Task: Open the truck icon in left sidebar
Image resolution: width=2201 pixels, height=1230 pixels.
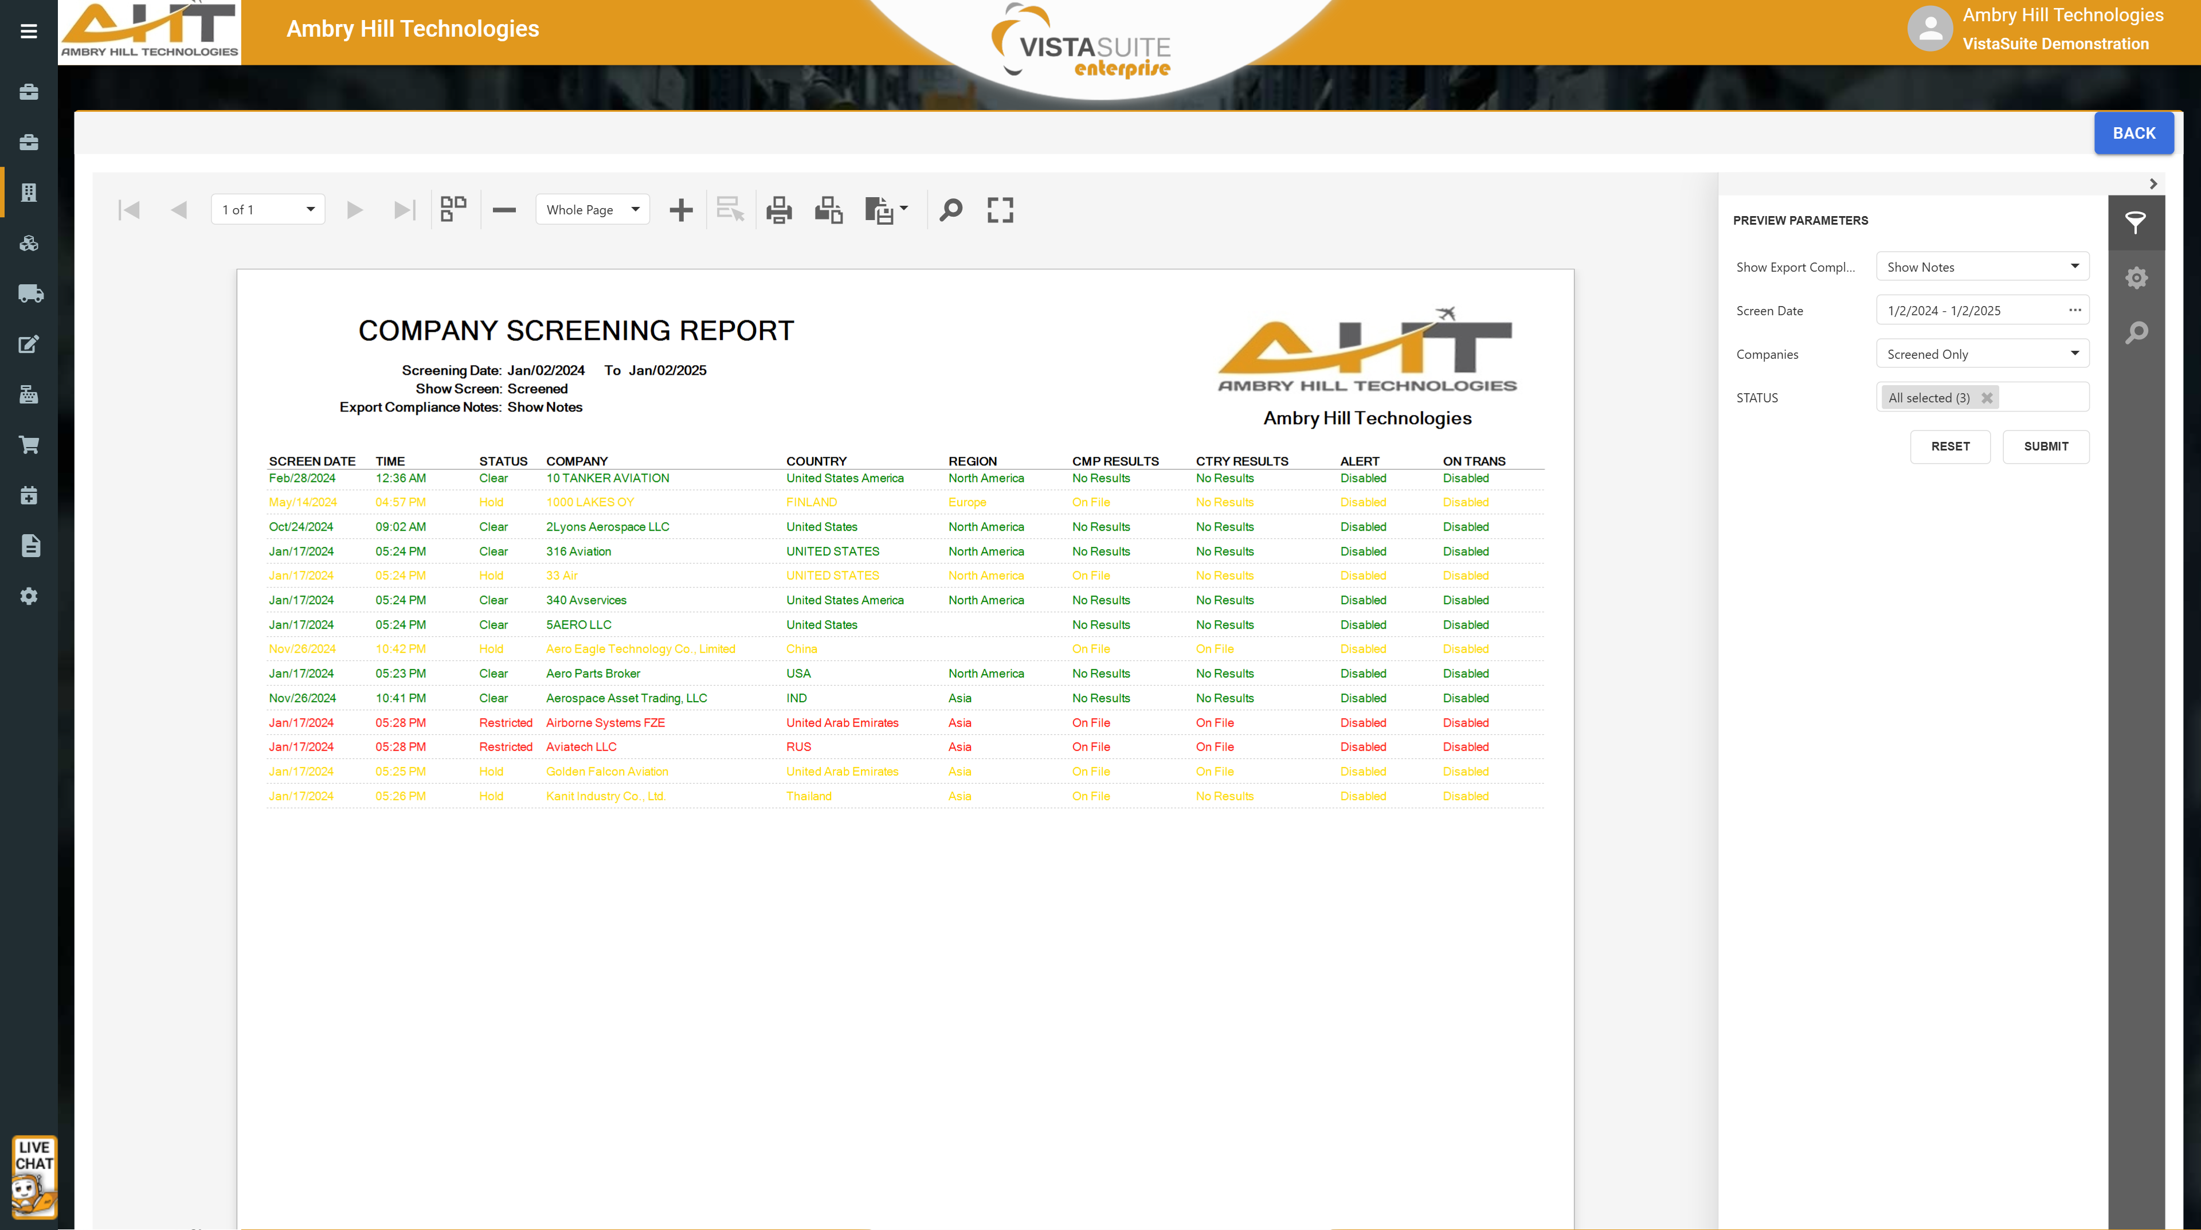Action: pyautogui.click(x=30, y=294)
